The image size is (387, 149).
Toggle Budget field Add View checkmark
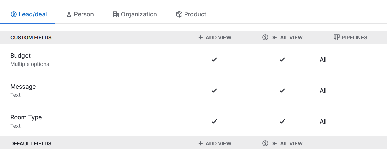(214, 60)
